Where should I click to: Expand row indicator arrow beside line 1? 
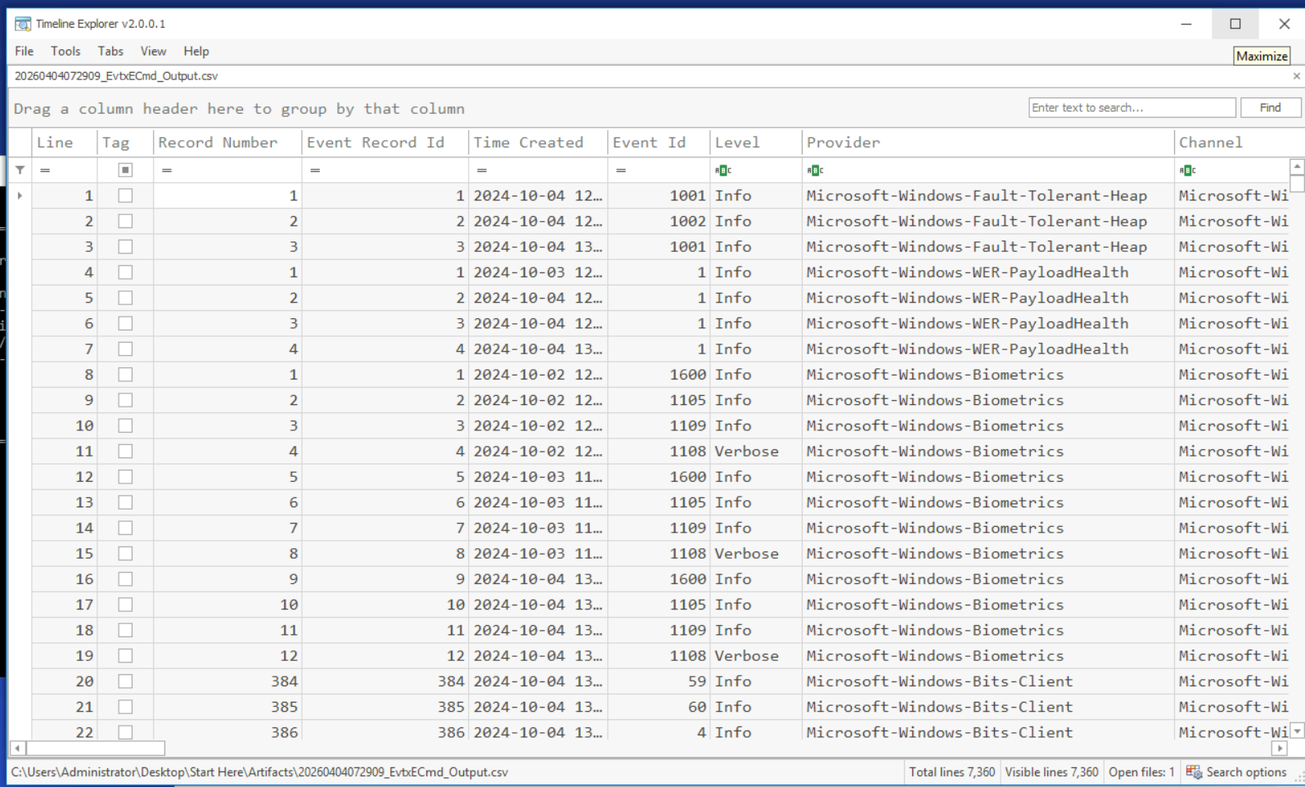(20, 196)
